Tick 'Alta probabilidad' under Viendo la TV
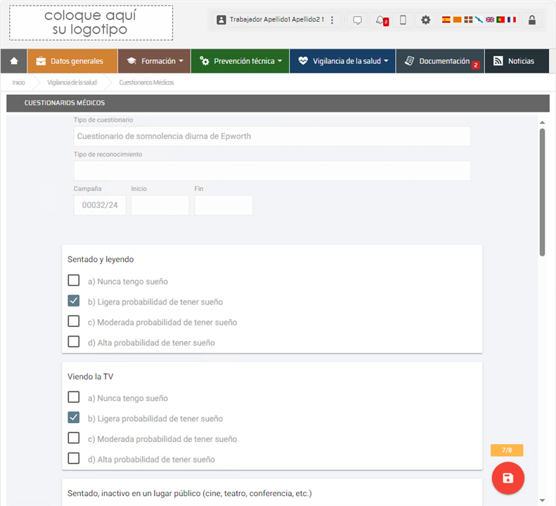 point(74,458)
